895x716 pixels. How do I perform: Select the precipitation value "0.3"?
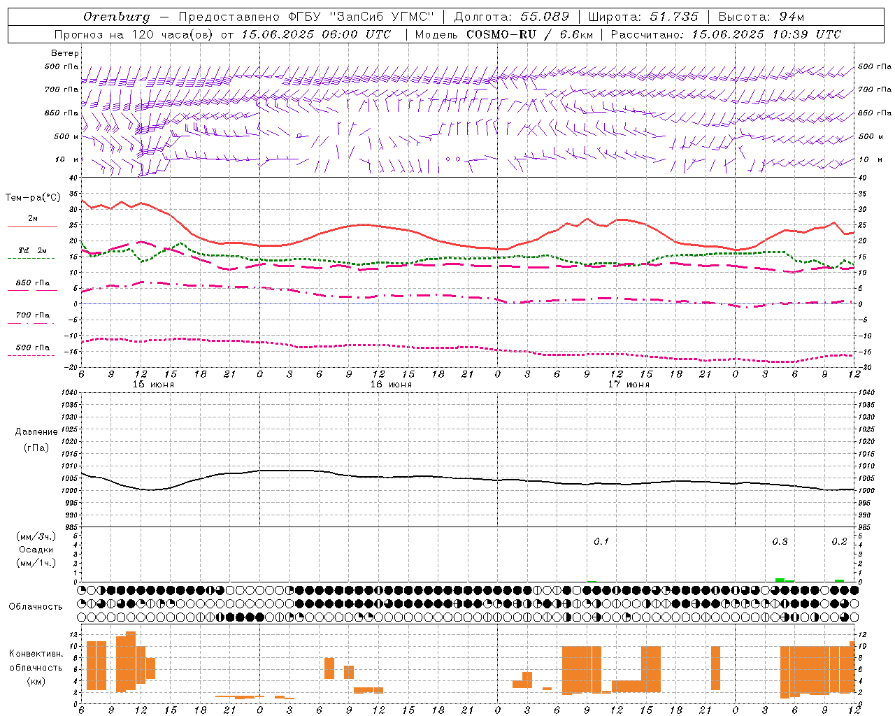(780, 541)
